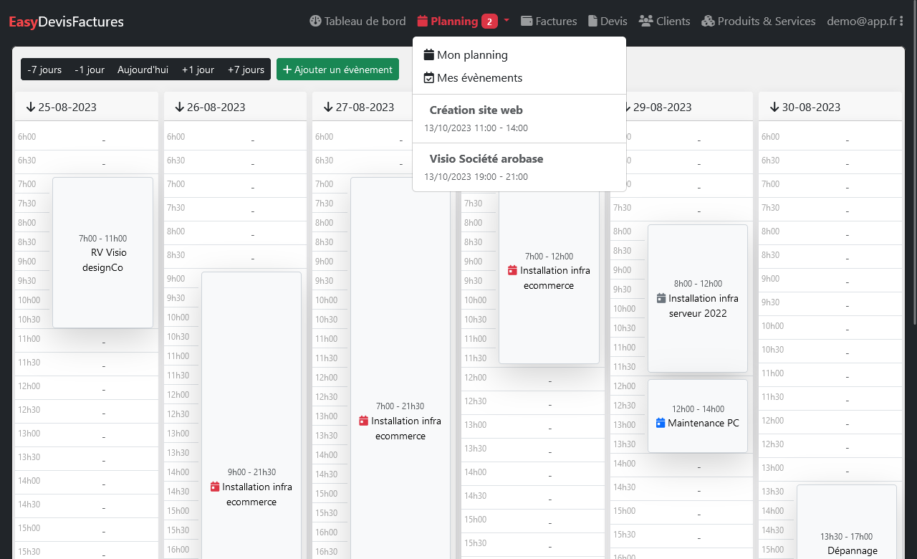Image resolution: width=917 pixels, height=559 pixels.
Task: Go to the Devis section
Action: pyautogui.click(x=608, y=21)
